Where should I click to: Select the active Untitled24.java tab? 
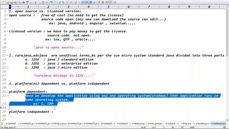point(219,123)
